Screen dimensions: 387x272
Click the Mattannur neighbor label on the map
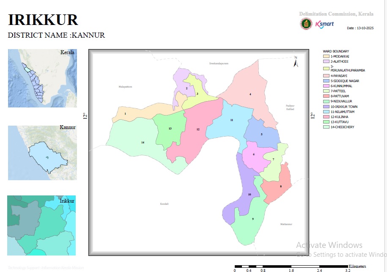(x=286, y=224)
